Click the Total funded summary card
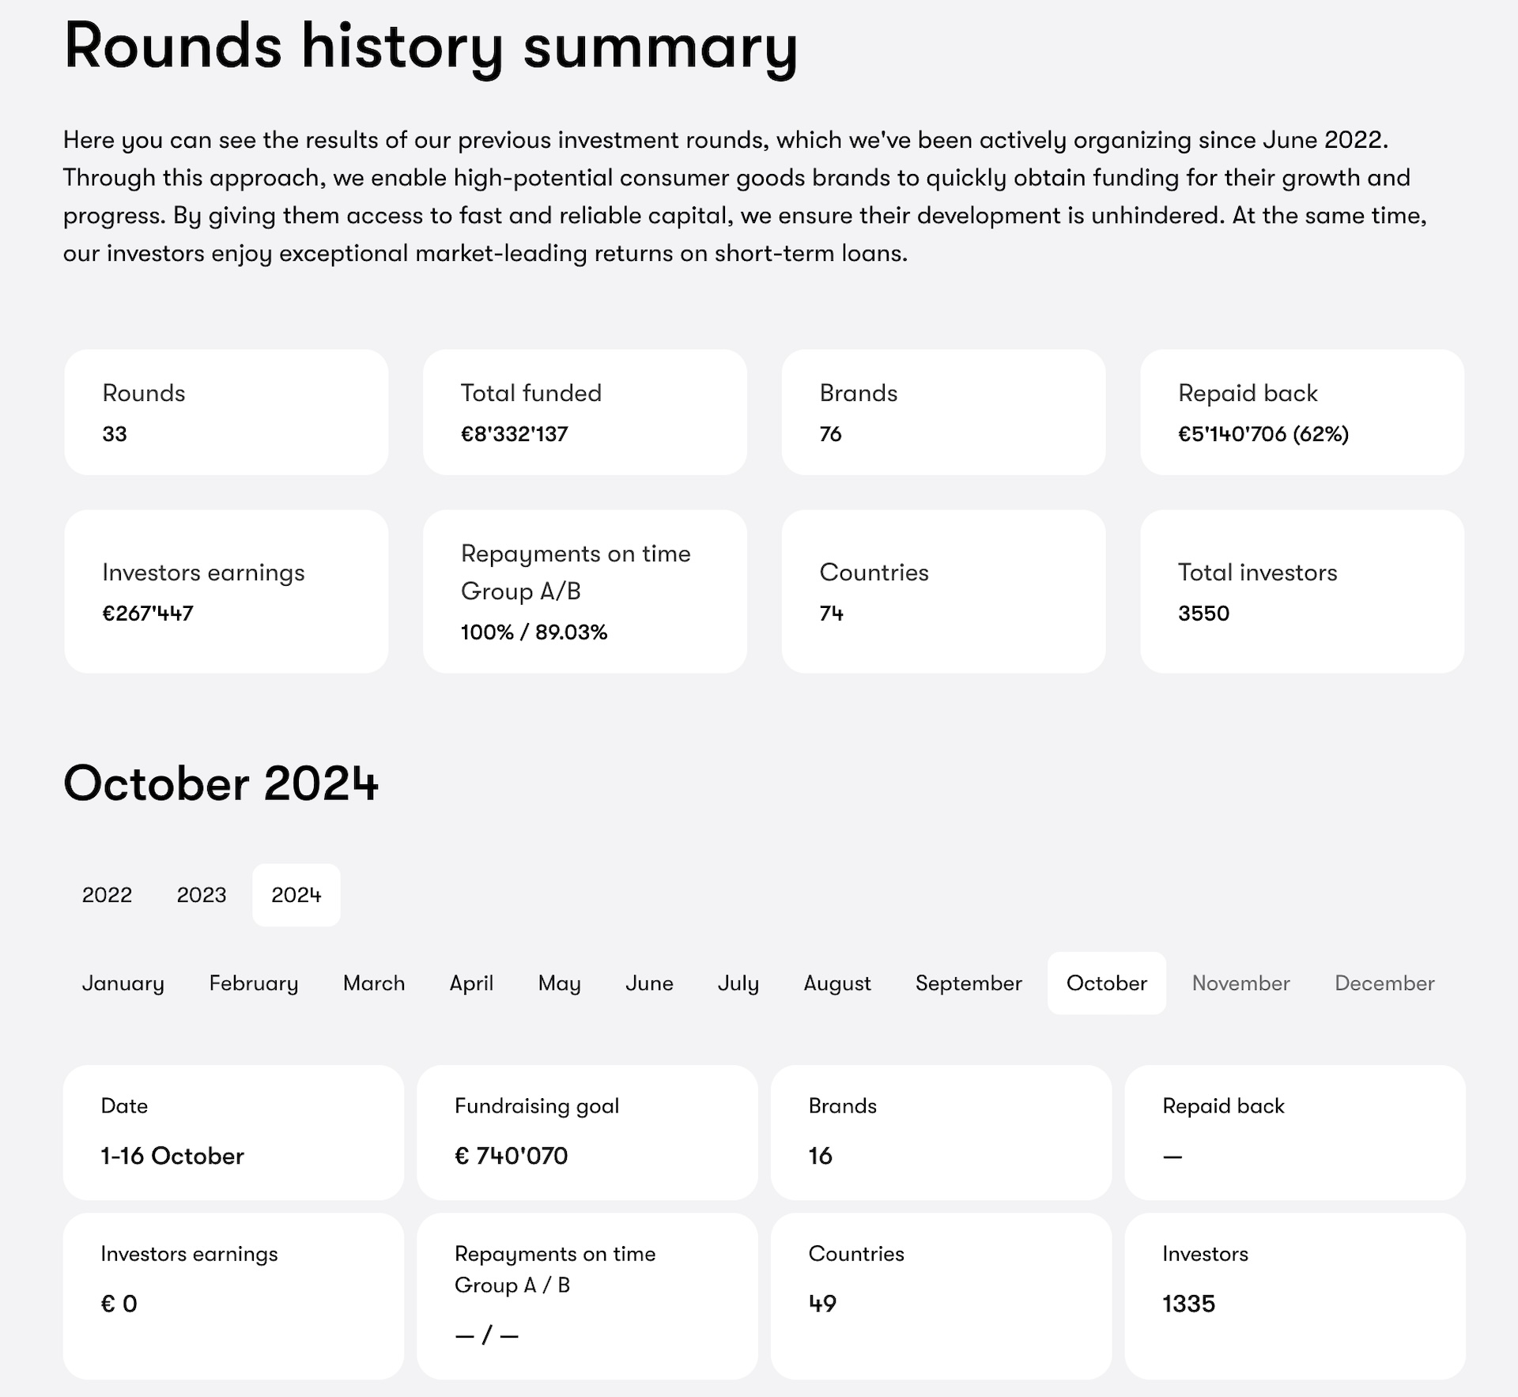This screenshot has height=1397, width=1518. point(585,412)
